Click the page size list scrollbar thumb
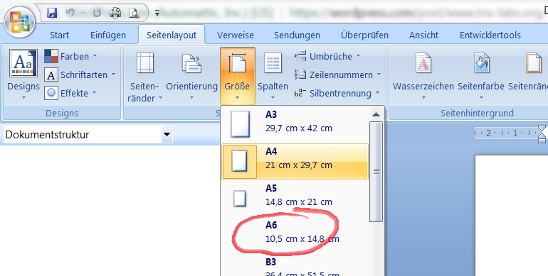 (x=376, y=172)
